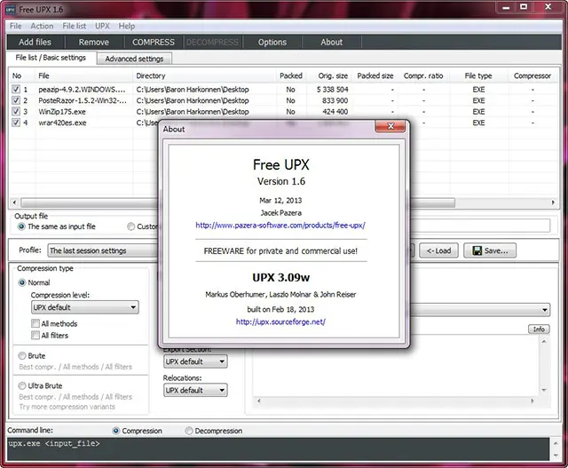Click the Load profile button
568x468 pixels.
(438, 250)
